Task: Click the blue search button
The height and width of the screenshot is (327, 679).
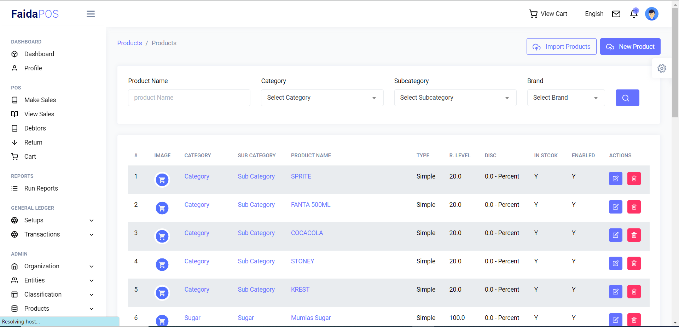Action: point(627,98)
